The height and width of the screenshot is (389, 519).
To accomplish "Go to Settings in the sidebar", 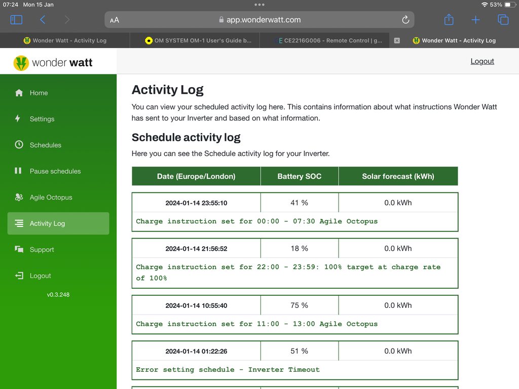I will tap(42, 119).
